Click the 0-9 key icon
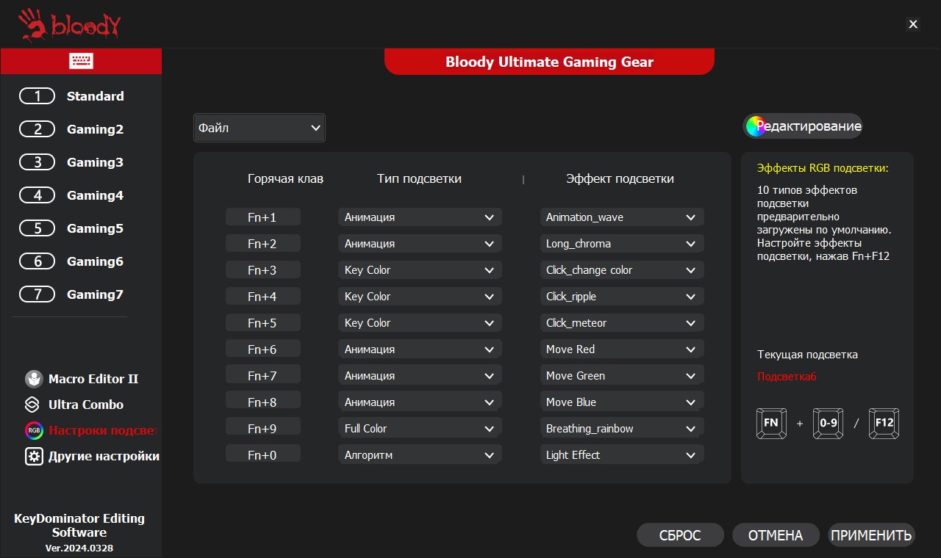This screenshot has height=558, width=941. click(828, 424)
